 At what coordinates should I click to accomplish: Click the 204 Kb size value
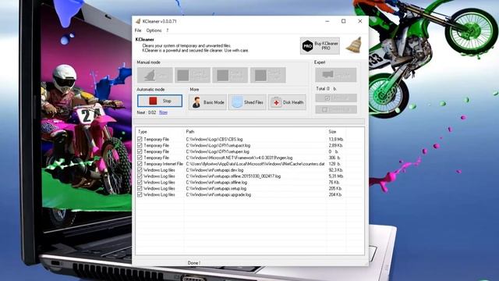tap(335, 194)
